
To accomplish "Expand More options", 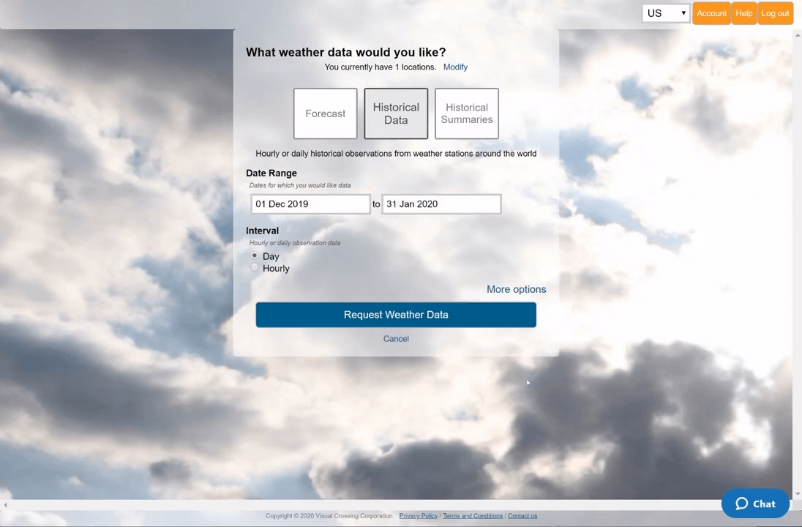I will [x=516, y=289].
